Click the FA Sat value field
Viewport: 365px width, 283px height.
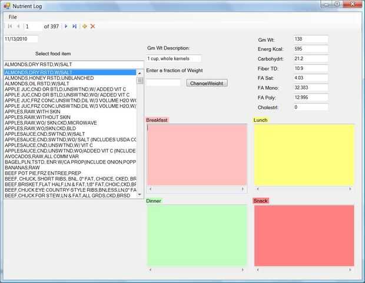[311, 78]
